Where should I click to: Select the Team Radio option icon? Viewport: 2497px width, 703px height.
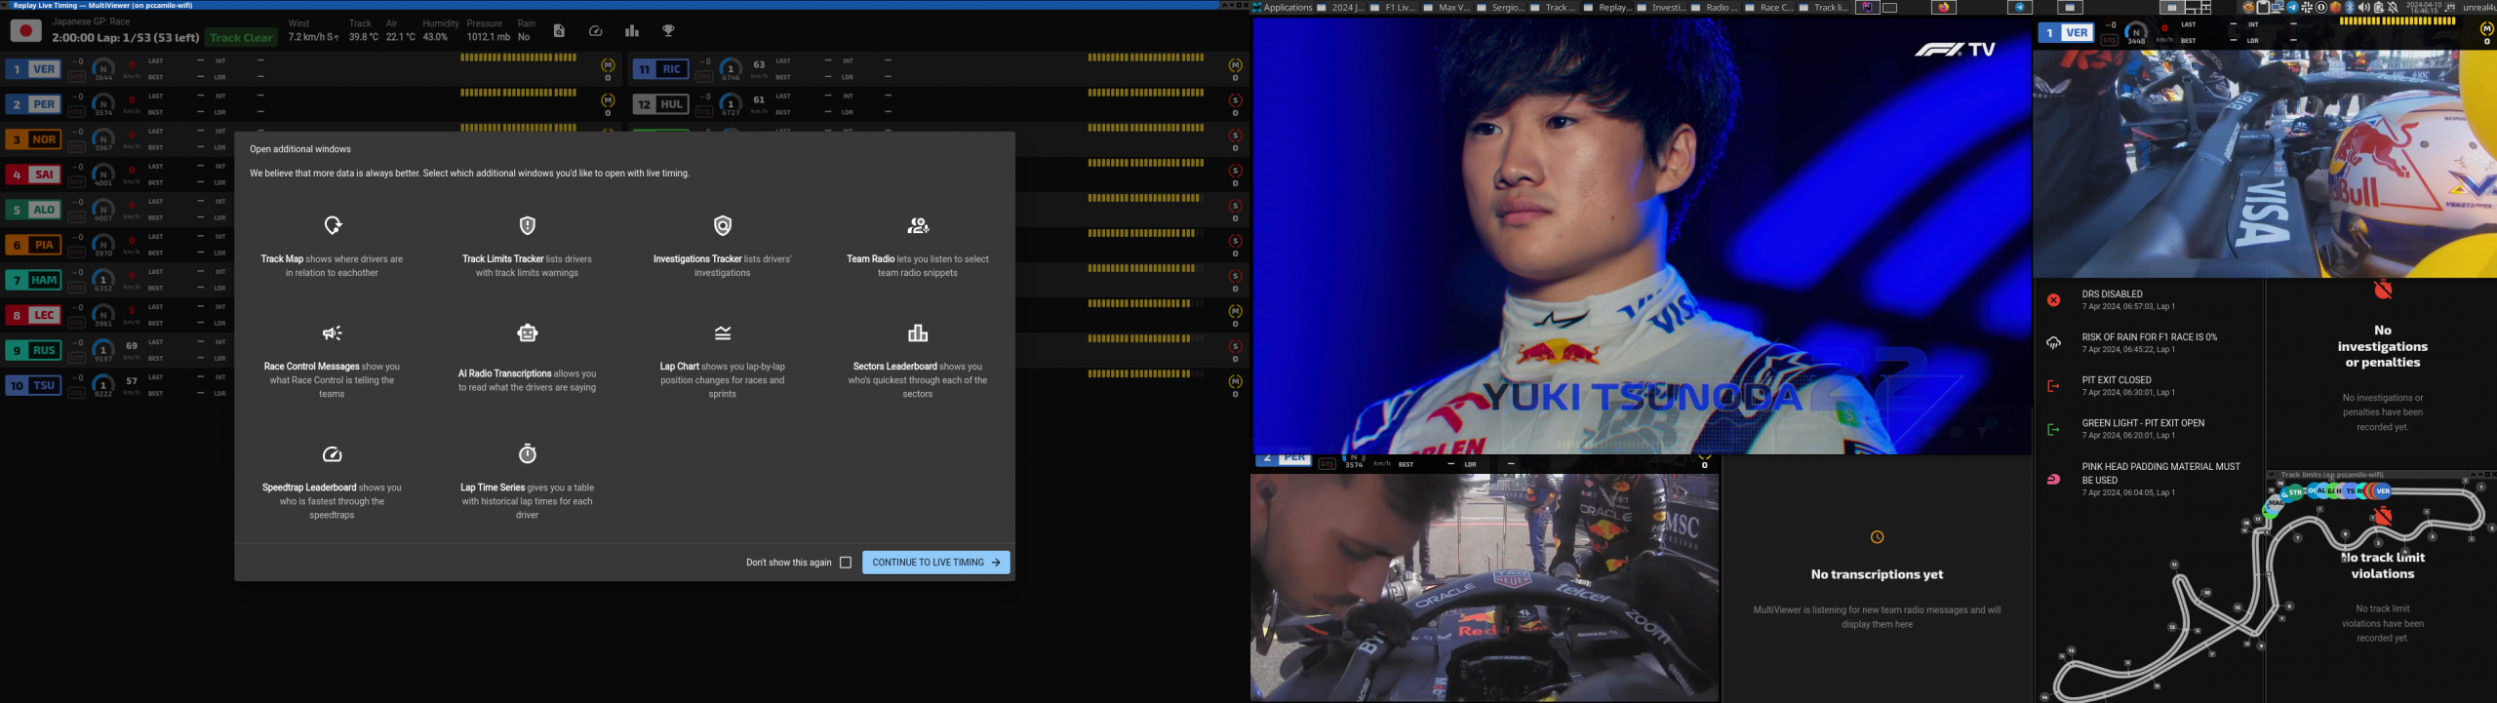[x=918, y=225]
